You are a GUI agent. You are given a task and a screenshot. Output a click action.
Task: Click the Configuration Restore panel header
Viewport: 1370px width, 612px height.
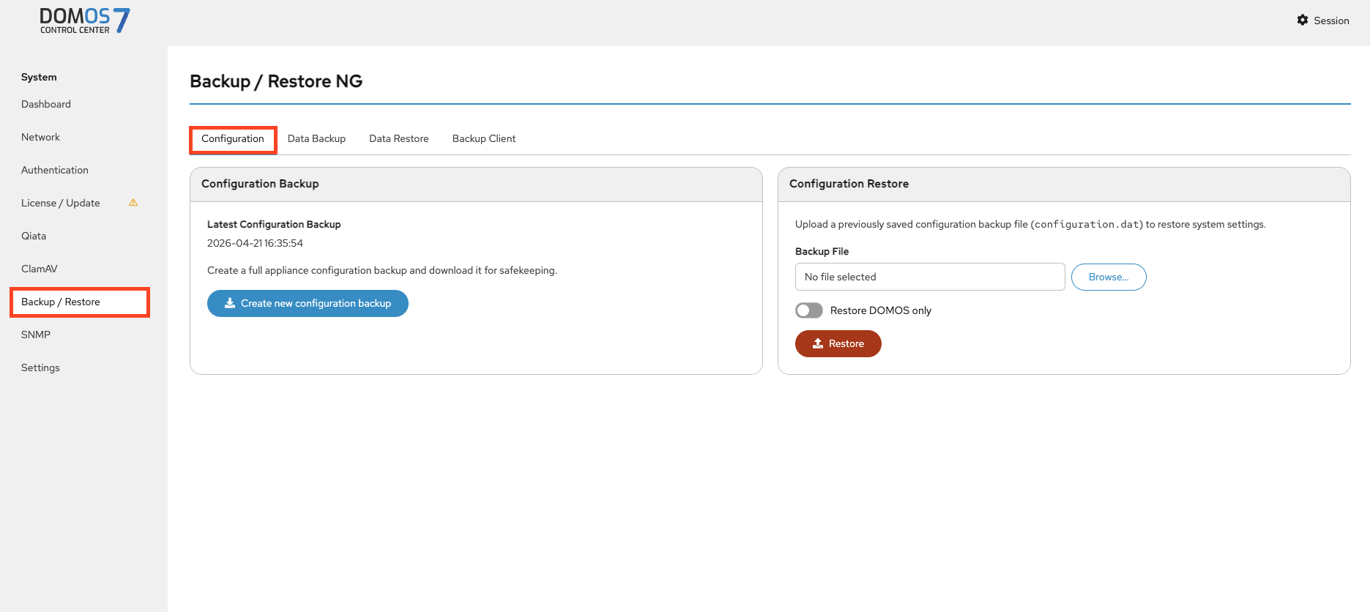tap(1064, 184)
